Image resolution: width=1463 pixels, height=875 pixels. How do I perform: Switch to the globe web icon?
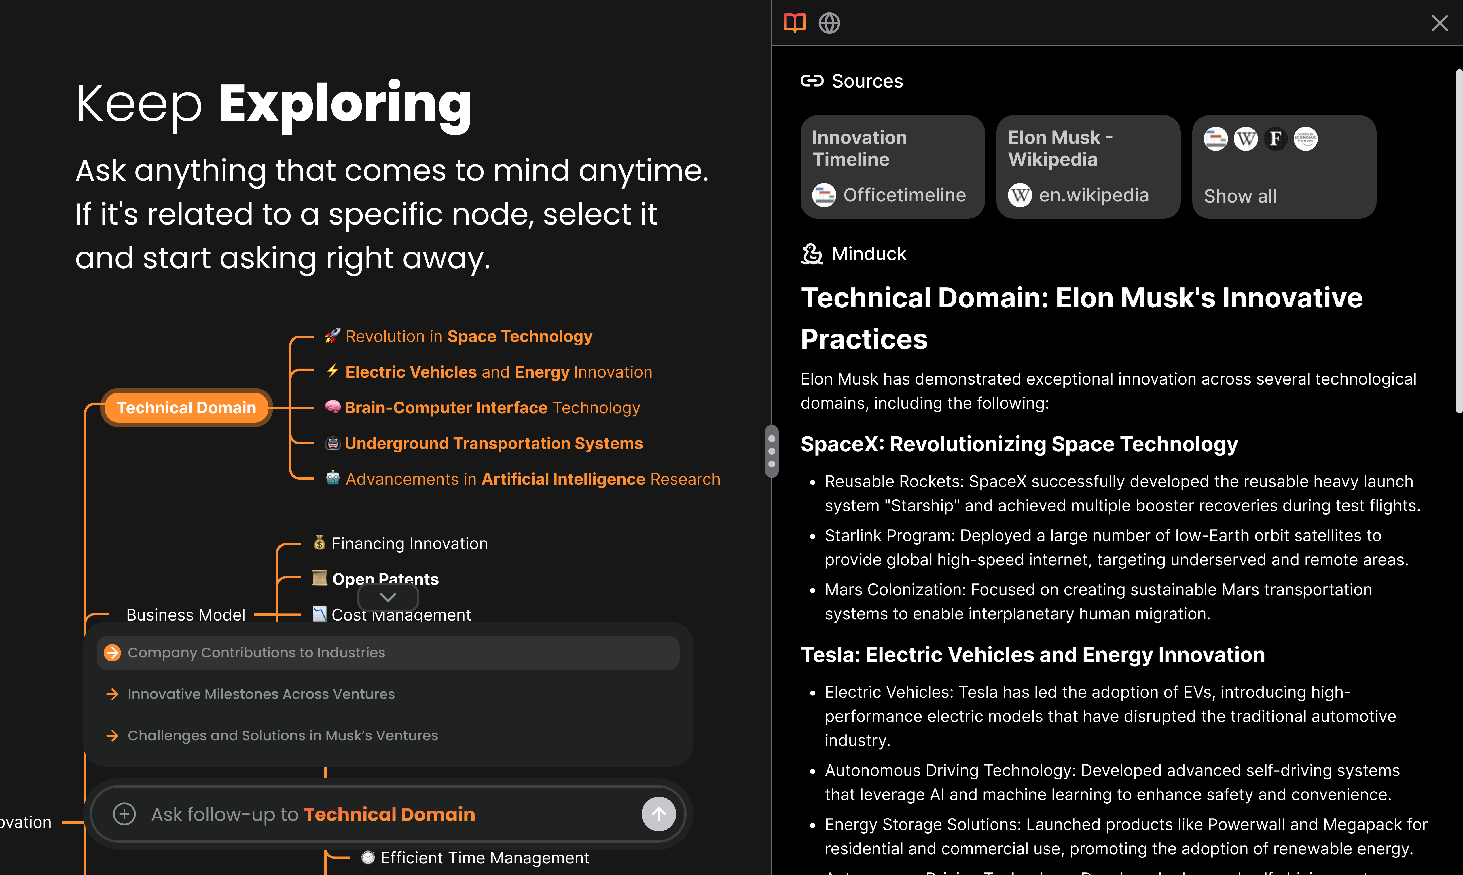click(x=829, y=23)
